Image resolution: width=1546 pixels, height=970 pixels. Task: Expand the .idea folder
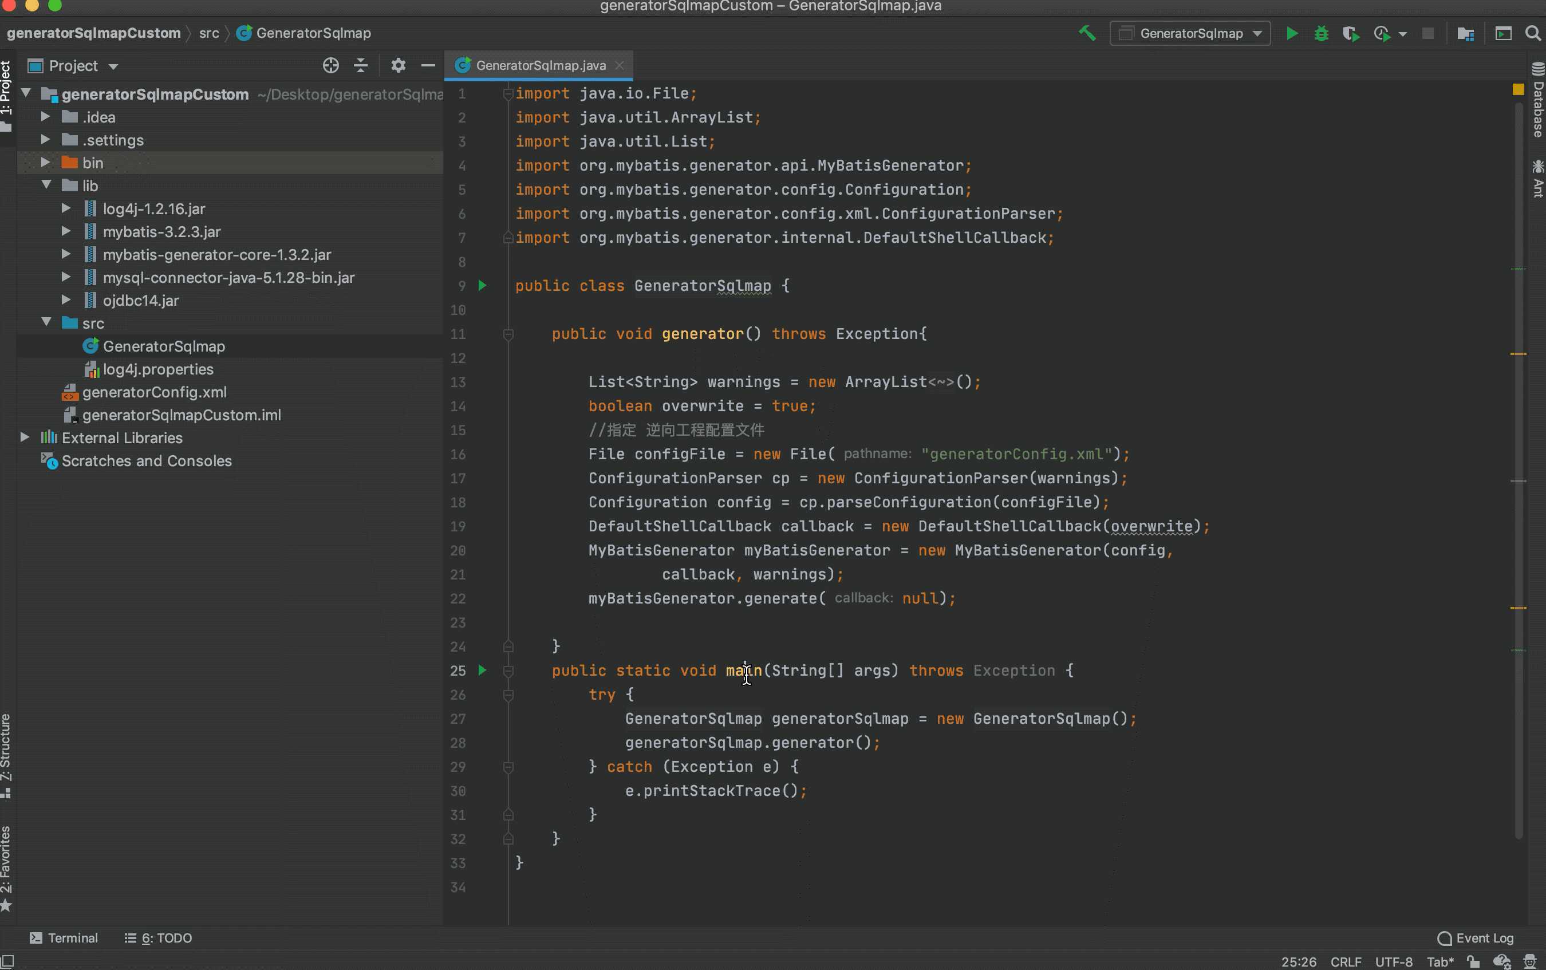[45, 117]
